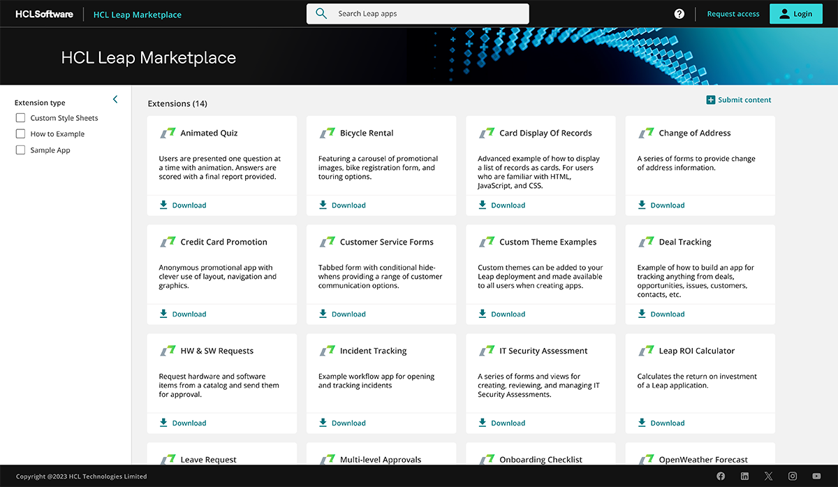Tick the Sample App checkbox

coord(21,150)
